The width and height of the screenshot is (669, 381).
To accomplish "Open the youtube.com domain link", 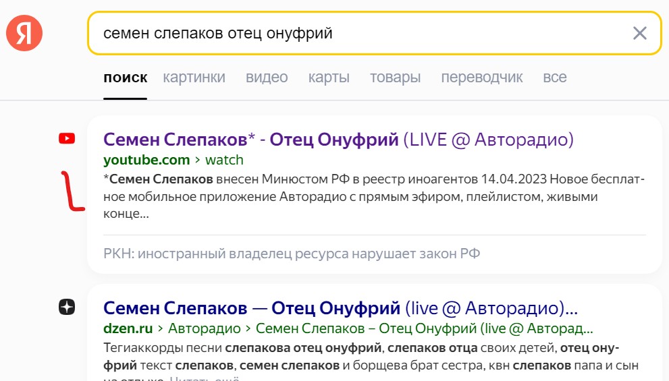I will tap(146, 160).
